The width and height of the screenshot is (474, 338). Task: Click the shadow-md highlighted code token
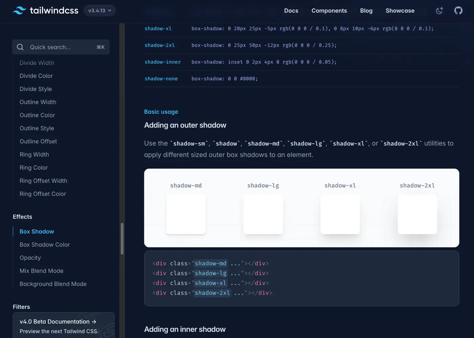(210, 263)
